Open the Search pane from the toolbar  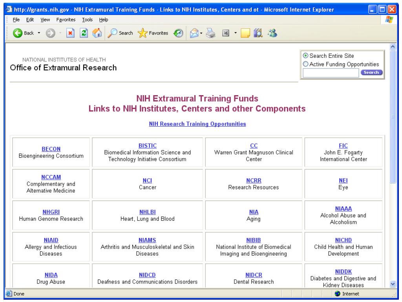pyautogui.click(x=120, y=33)
